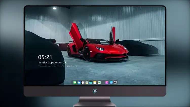Open the Weather app in dock
This screenshot has height=107, width=190.
(79, 82)
